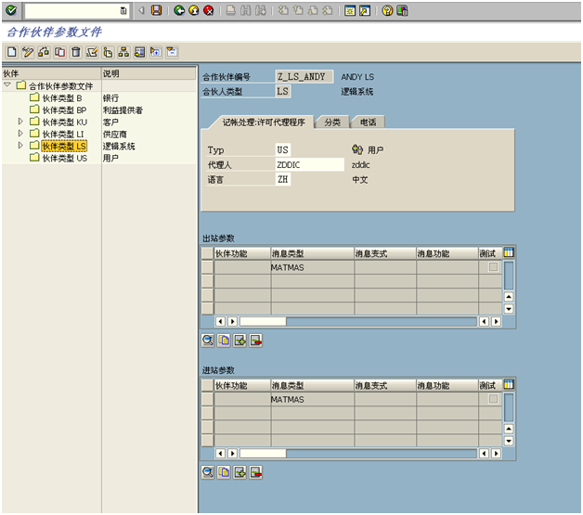Open outbound table column configuration icon
Image resolution: width=583 pixels, height=515 pixels.
(x=509, y=252)
